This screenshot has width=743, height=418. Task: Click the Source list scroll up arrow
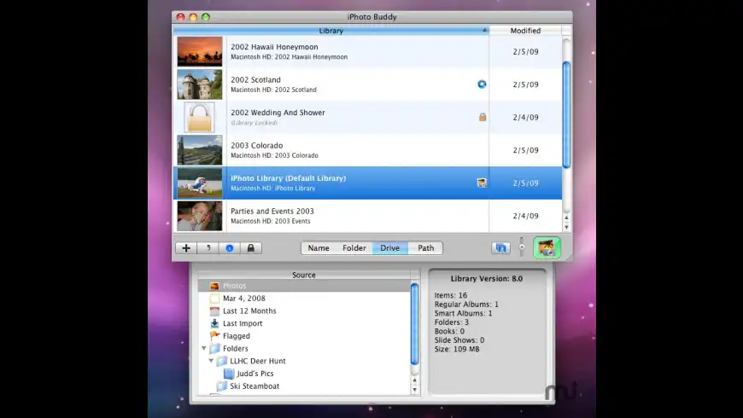[414, 380]
